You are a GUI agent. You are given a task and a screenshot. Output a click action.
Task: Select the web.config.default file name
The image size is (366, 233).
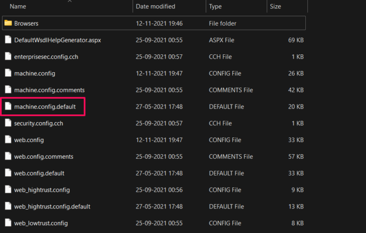tap(39, 173)
